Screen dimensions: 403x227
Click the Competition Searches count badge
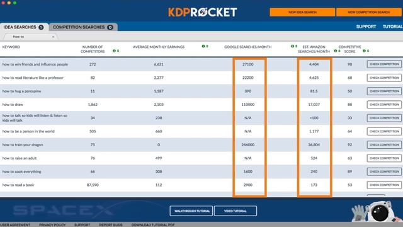110,27
